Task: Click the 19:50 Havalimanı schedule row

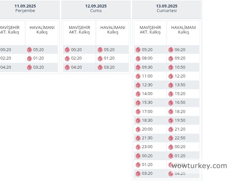Action: [x=180, y=120]
